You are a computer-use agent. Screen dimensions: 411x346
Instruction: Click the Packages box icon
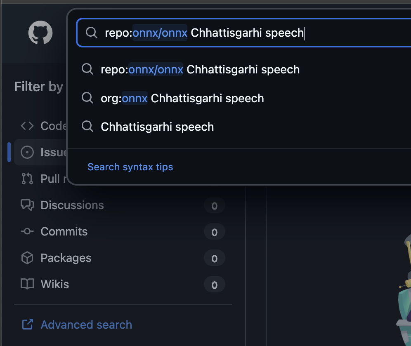pyautogui.click(x=27, y=258)
